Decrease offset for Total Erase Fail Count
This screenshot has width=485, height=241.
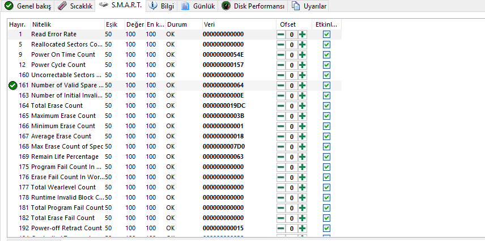[281, 218]
